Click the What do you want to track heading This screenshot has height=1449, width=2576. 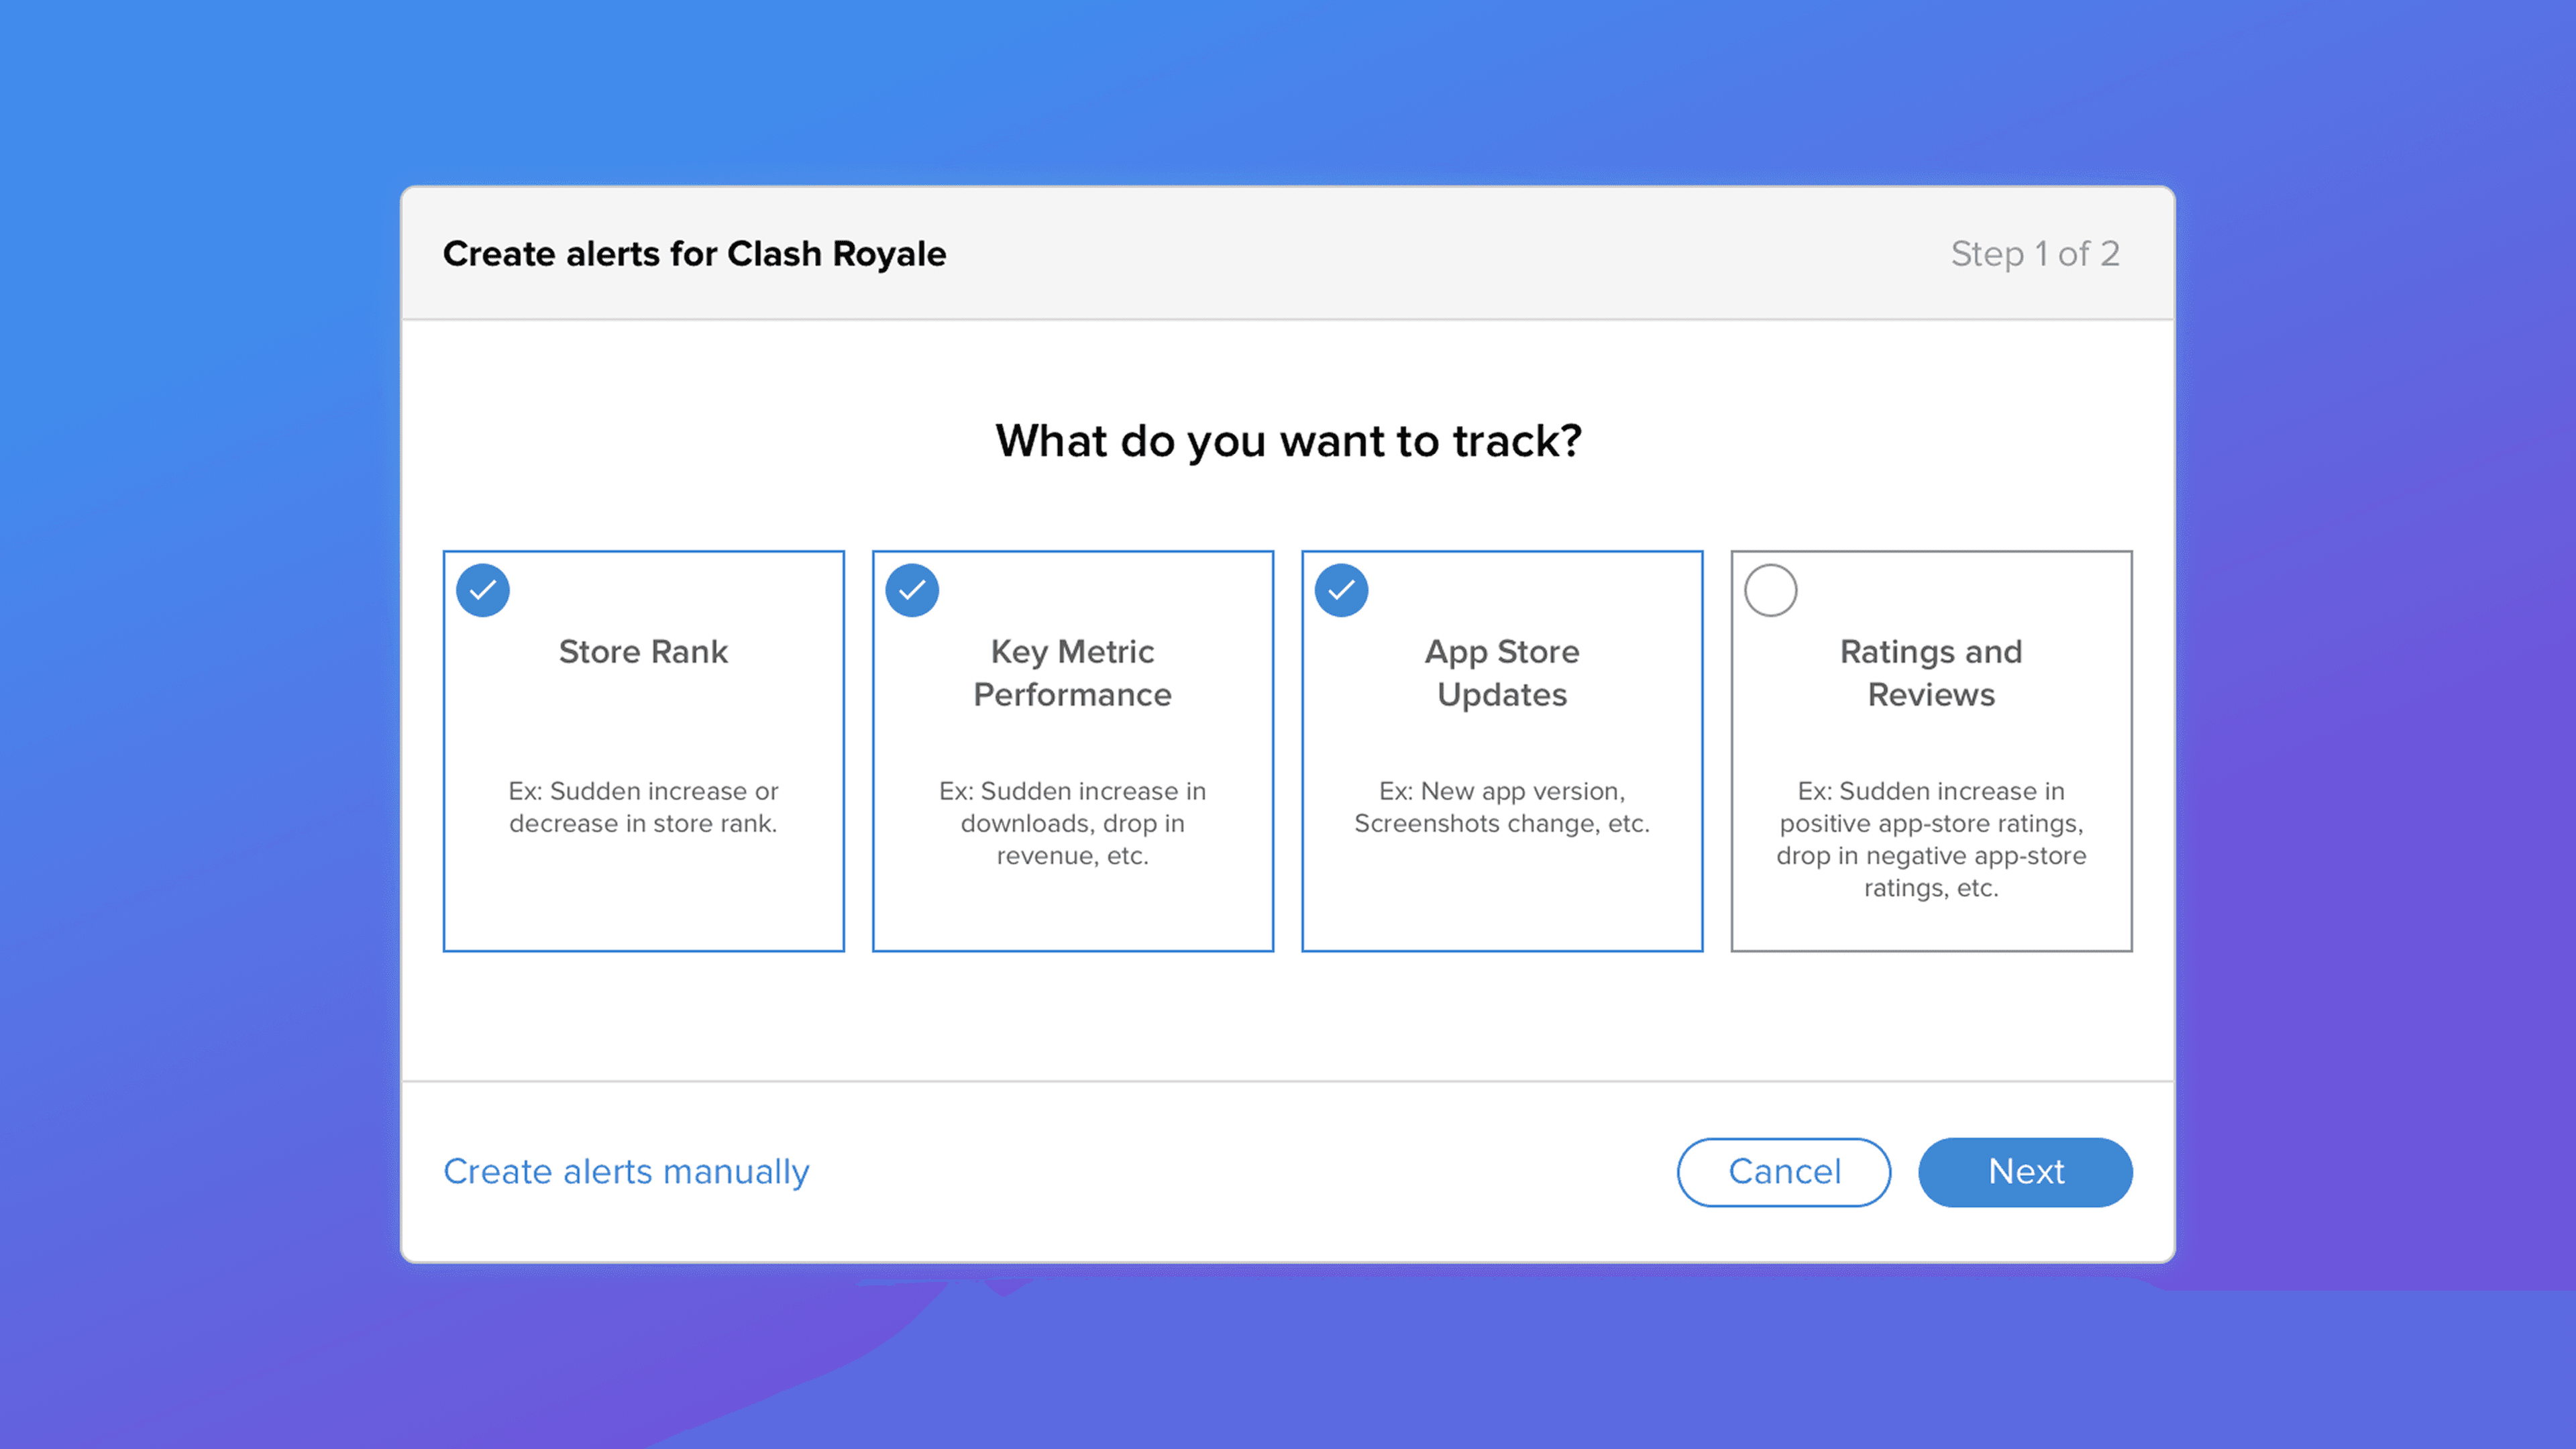pos(1288,441)
